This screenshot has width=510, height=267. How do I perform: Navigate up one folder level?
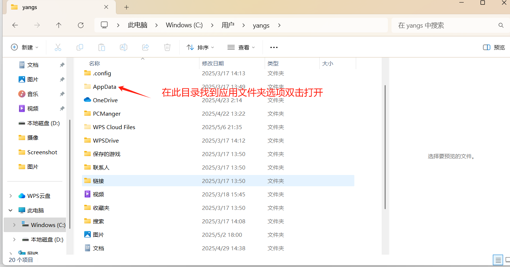[x=59, y=25]
